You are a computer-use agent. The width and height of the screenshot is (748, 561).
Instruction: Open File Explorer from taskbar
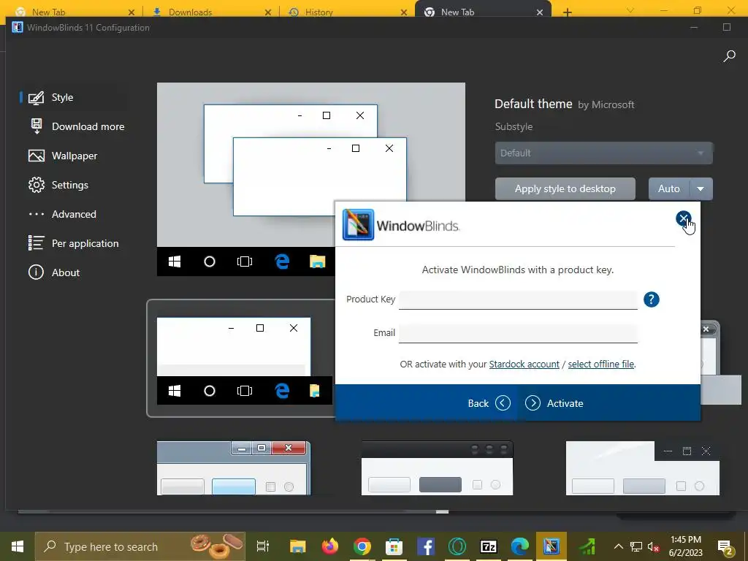298,546
